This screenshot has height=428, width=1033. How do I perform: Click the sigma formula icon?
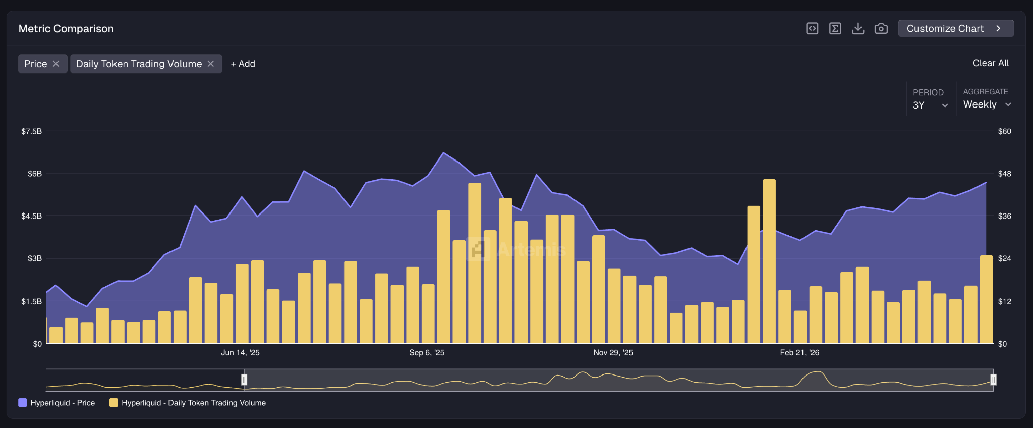tap(835, 28)
